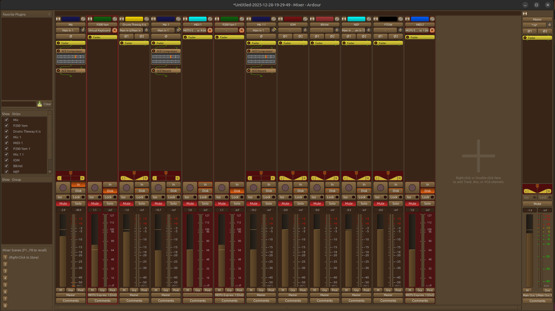Uncheck the BlkVel strip visibility checkbox
Viewport: 555px width, 311px height.
click(6, 166)
